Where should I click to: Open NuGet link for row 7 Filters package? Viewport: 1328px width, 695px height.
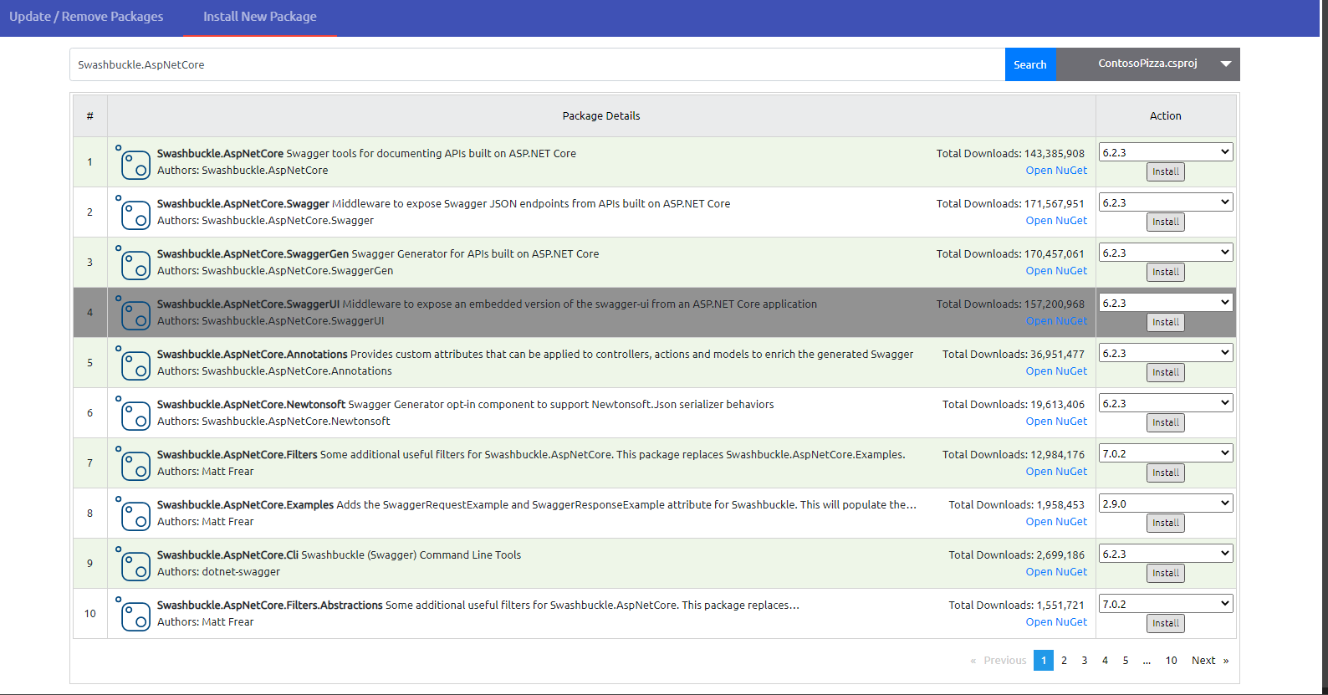(1056, 472)
